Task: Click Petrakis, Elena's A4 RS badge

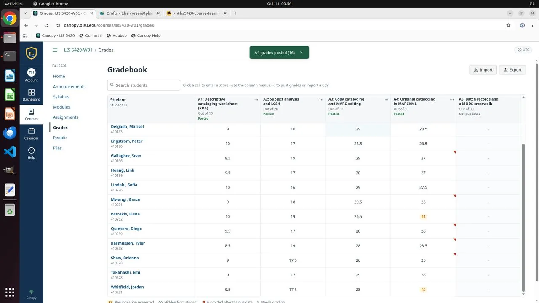Action: 423,217
